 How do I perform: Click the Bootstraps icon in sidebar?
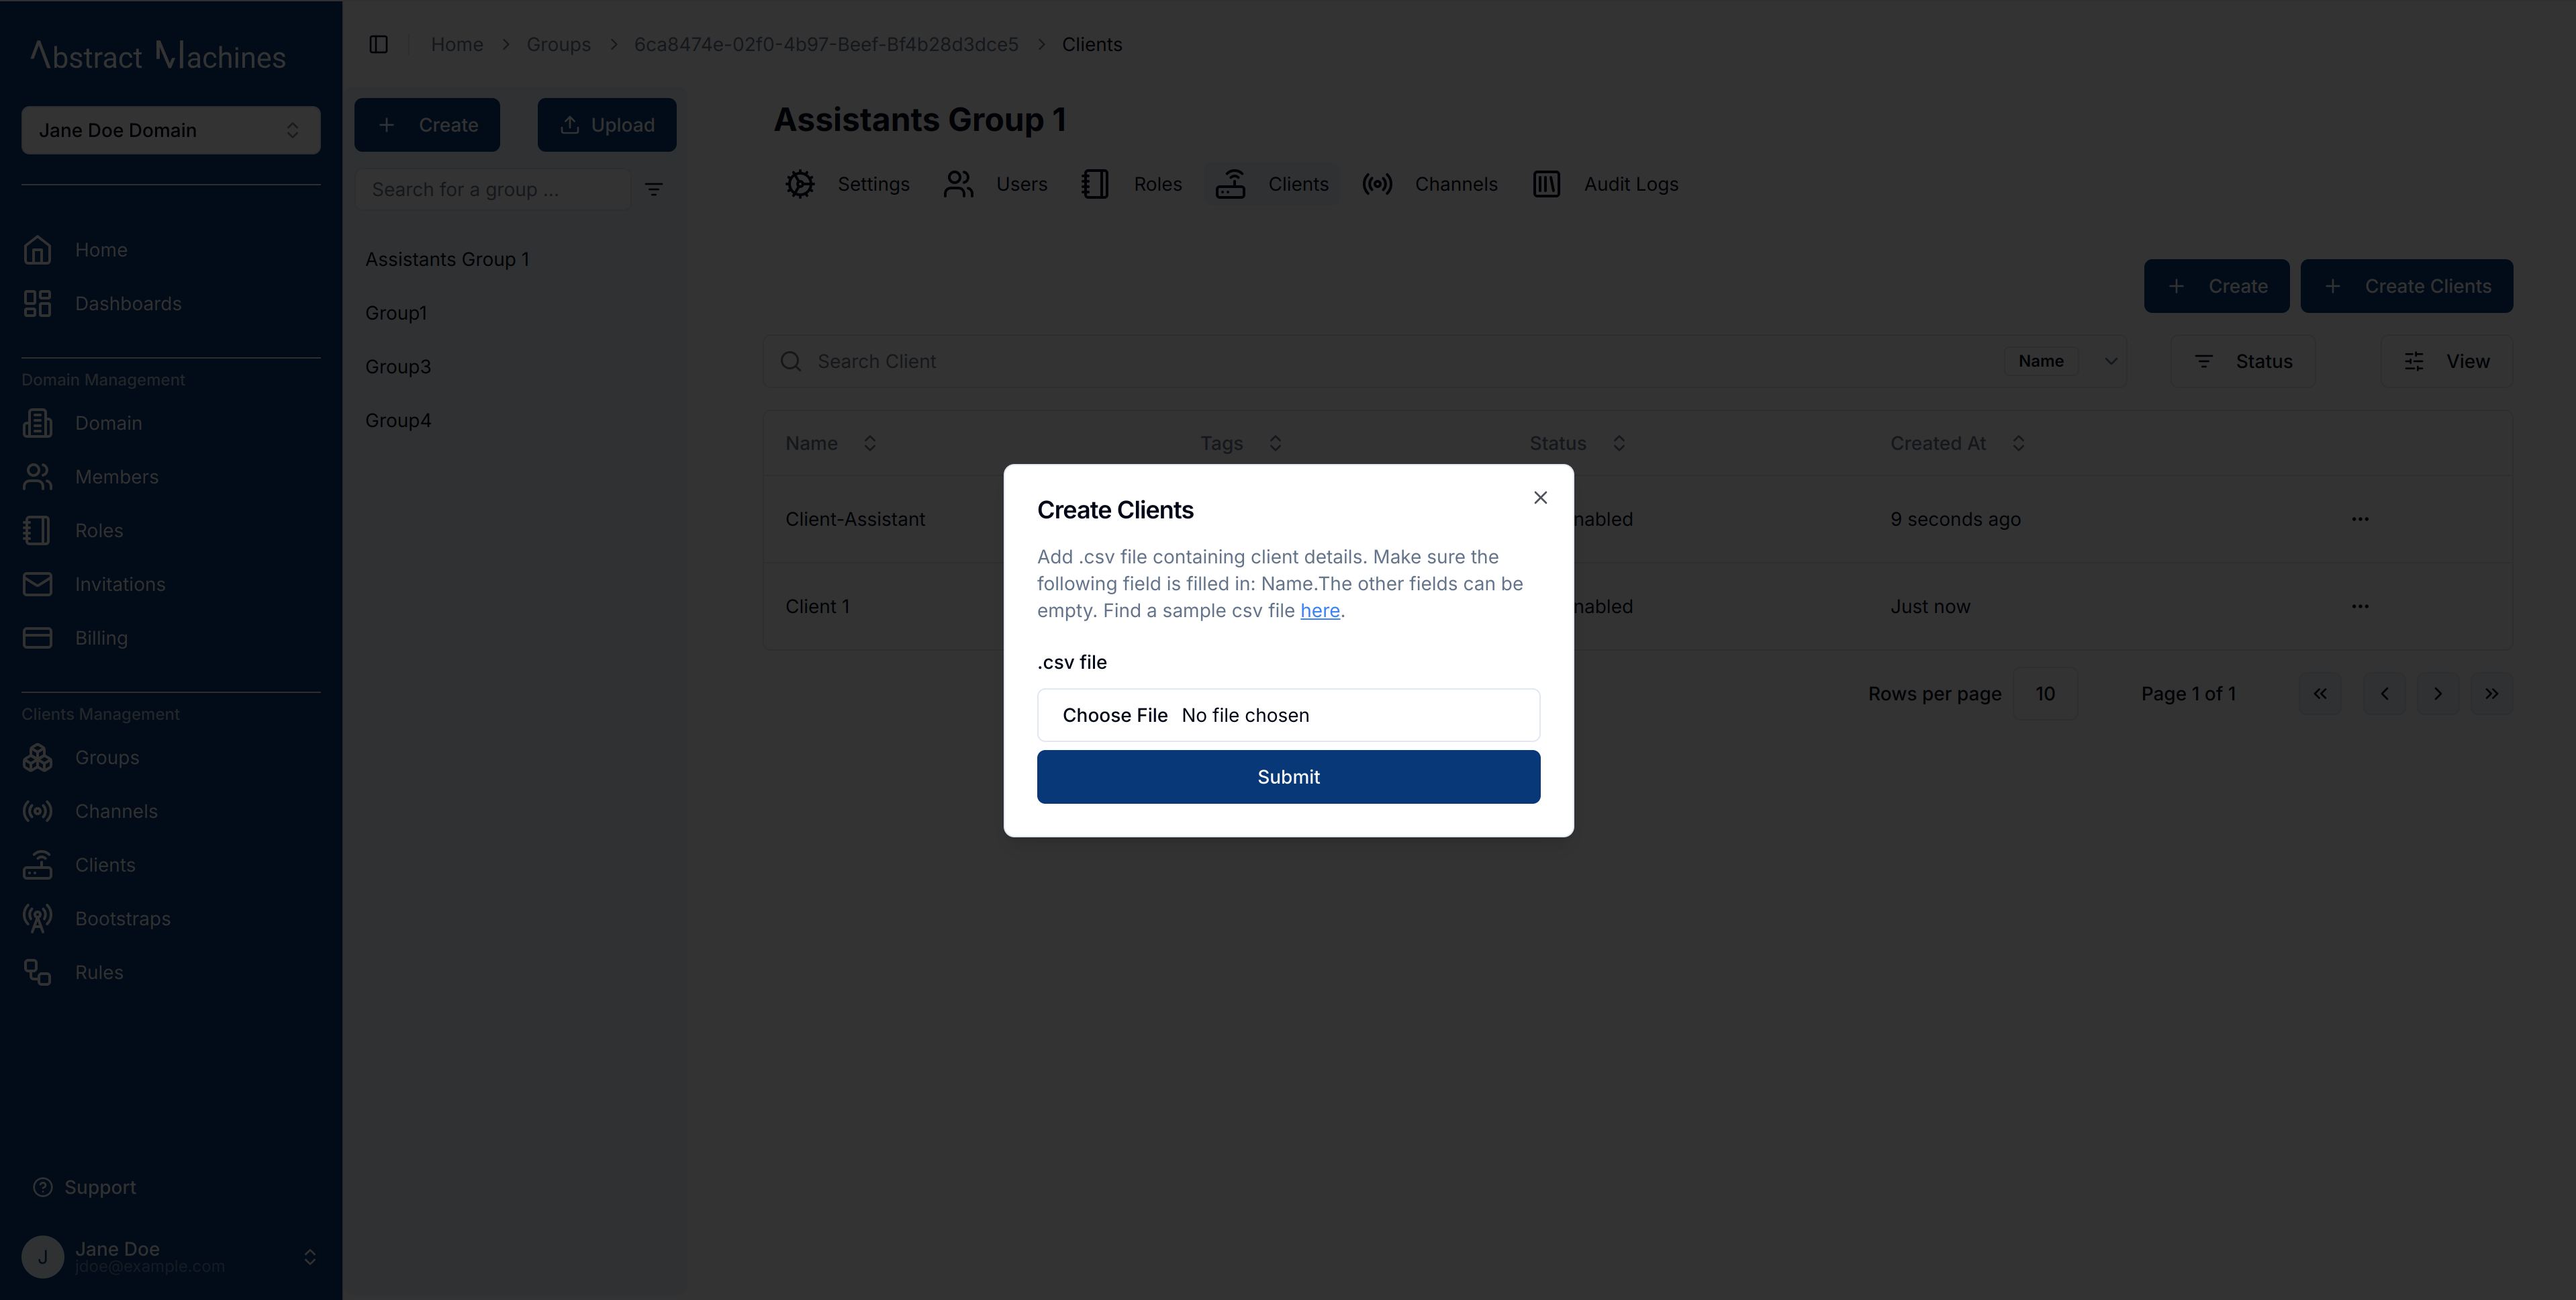pos(40,919)
